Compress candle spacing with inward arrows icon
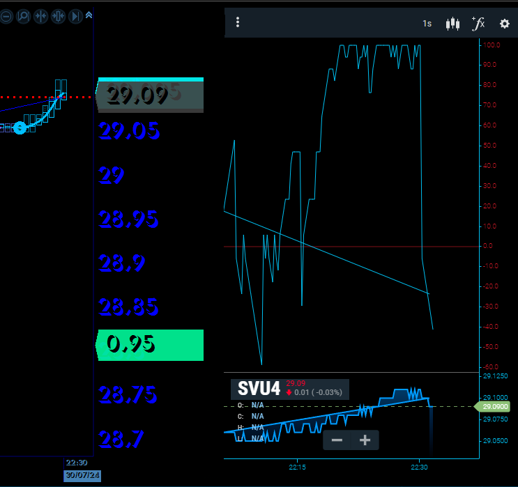518x487 pixels. (40, 16)
